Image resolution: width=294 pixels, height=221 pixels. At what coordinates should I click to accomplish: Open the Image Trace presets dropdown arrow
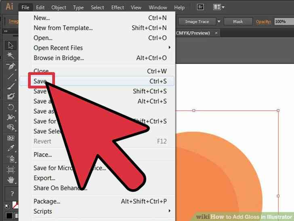pos(219,21)
